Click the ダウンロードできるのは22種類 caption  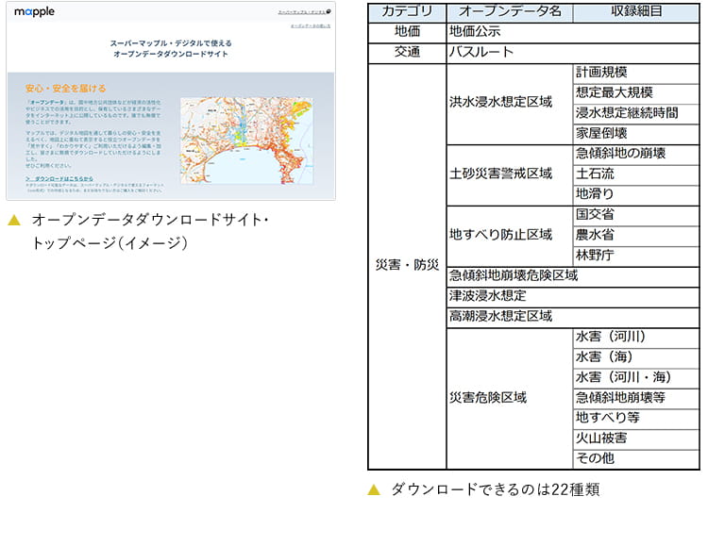(x=496, y=489)
